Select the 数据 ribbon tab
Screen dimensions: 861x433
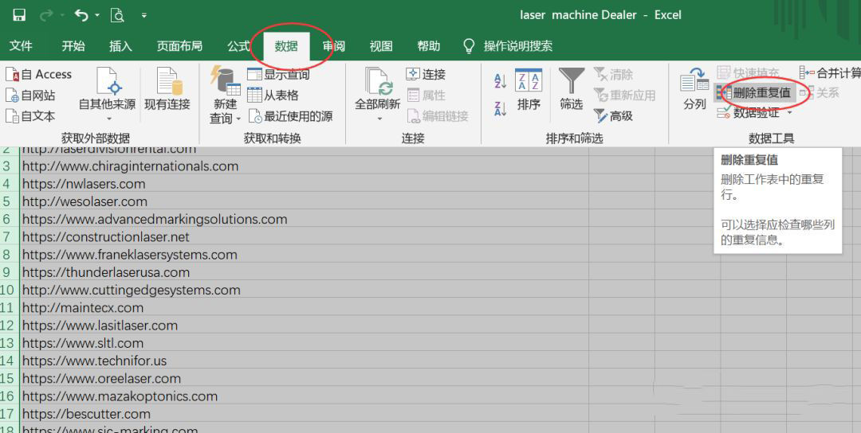point(286,46)
